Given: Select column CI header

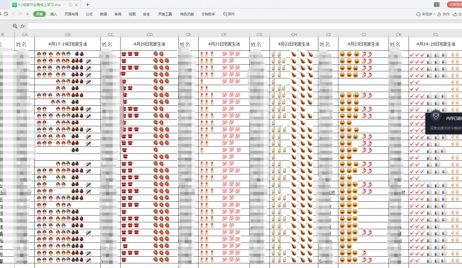Looking at the screenshot, I should coord(328,34).
